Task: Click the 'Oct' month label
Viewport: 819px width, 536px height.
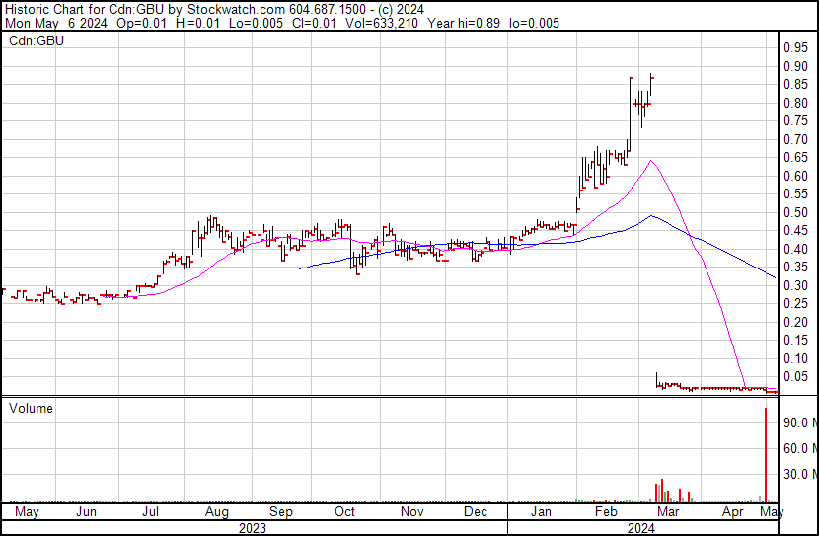Action: pos(344,512)
